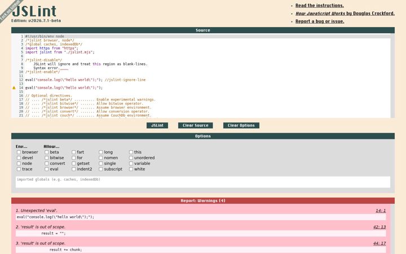Jump to warning location 14:1
406x254 pixels.
[x=381, y=211]
